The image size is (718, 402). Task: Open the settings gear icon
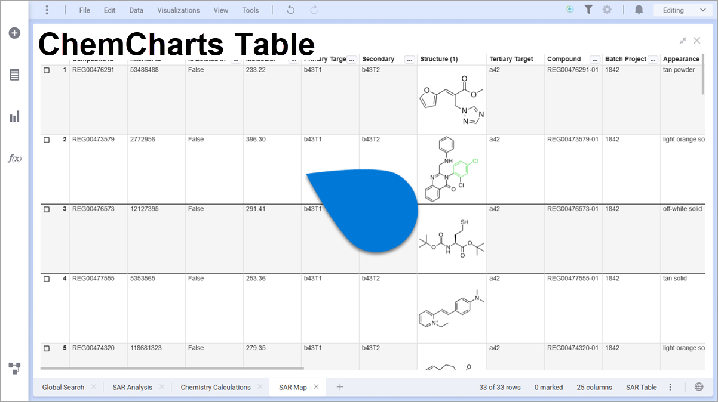[607, 10]
